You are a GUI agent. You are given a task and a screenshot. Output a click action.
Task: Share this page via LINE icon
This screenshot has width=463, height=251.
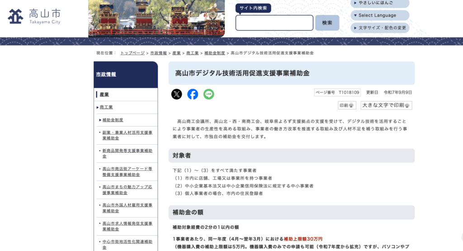[x=208, y=94]
